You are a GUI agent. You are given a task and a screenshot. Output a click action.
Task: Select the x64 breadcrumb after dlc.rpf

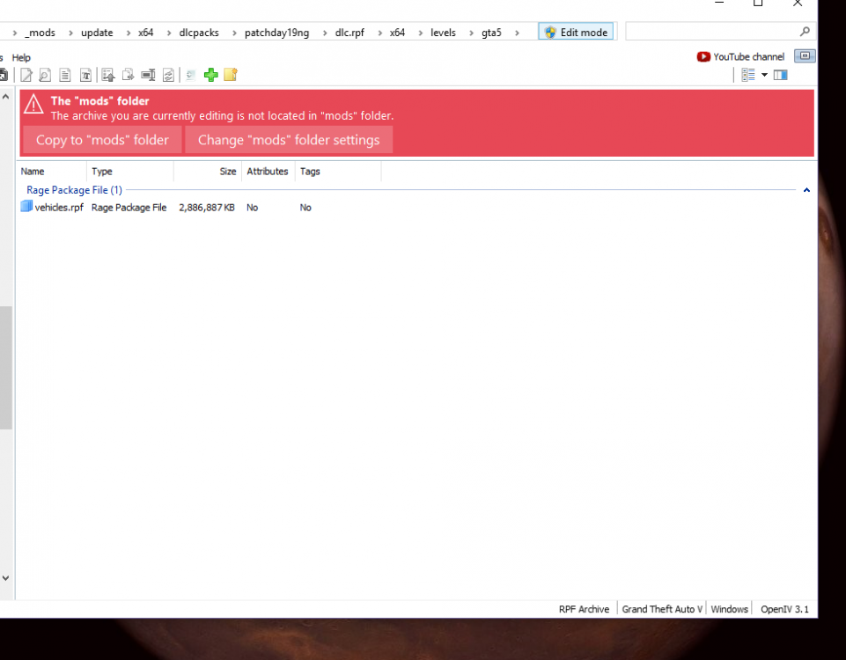pos(398,33)
